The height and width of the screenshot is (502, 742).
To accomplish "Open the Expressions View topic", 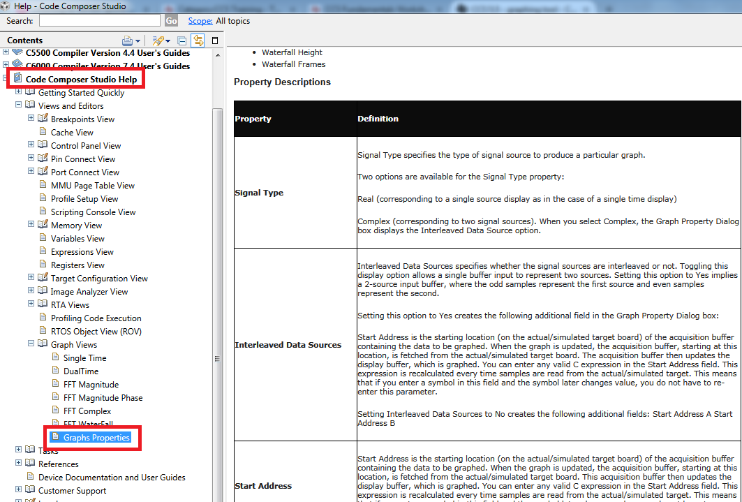I will [82, 252].
